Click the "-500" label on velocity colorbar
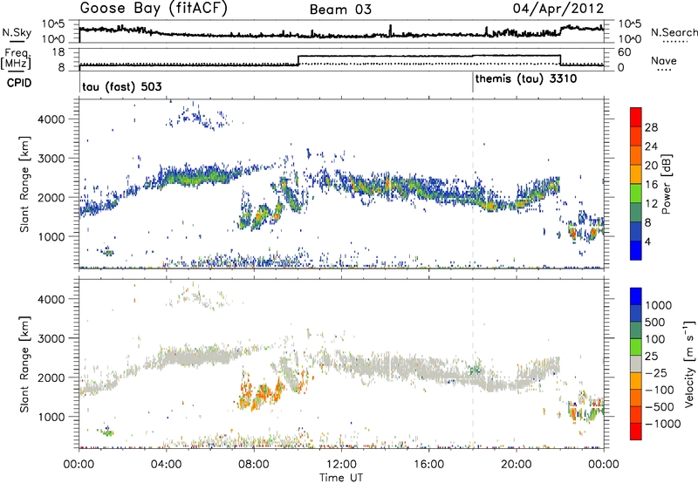The height and width of the screenshot is (483, 698). (659, 407)
